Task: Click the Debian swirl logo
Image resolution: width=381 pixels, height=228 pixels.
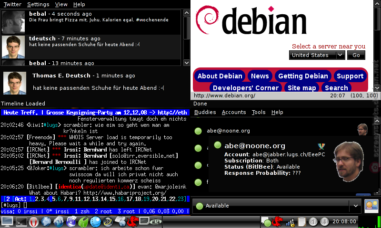Action: tap(208, 19)
